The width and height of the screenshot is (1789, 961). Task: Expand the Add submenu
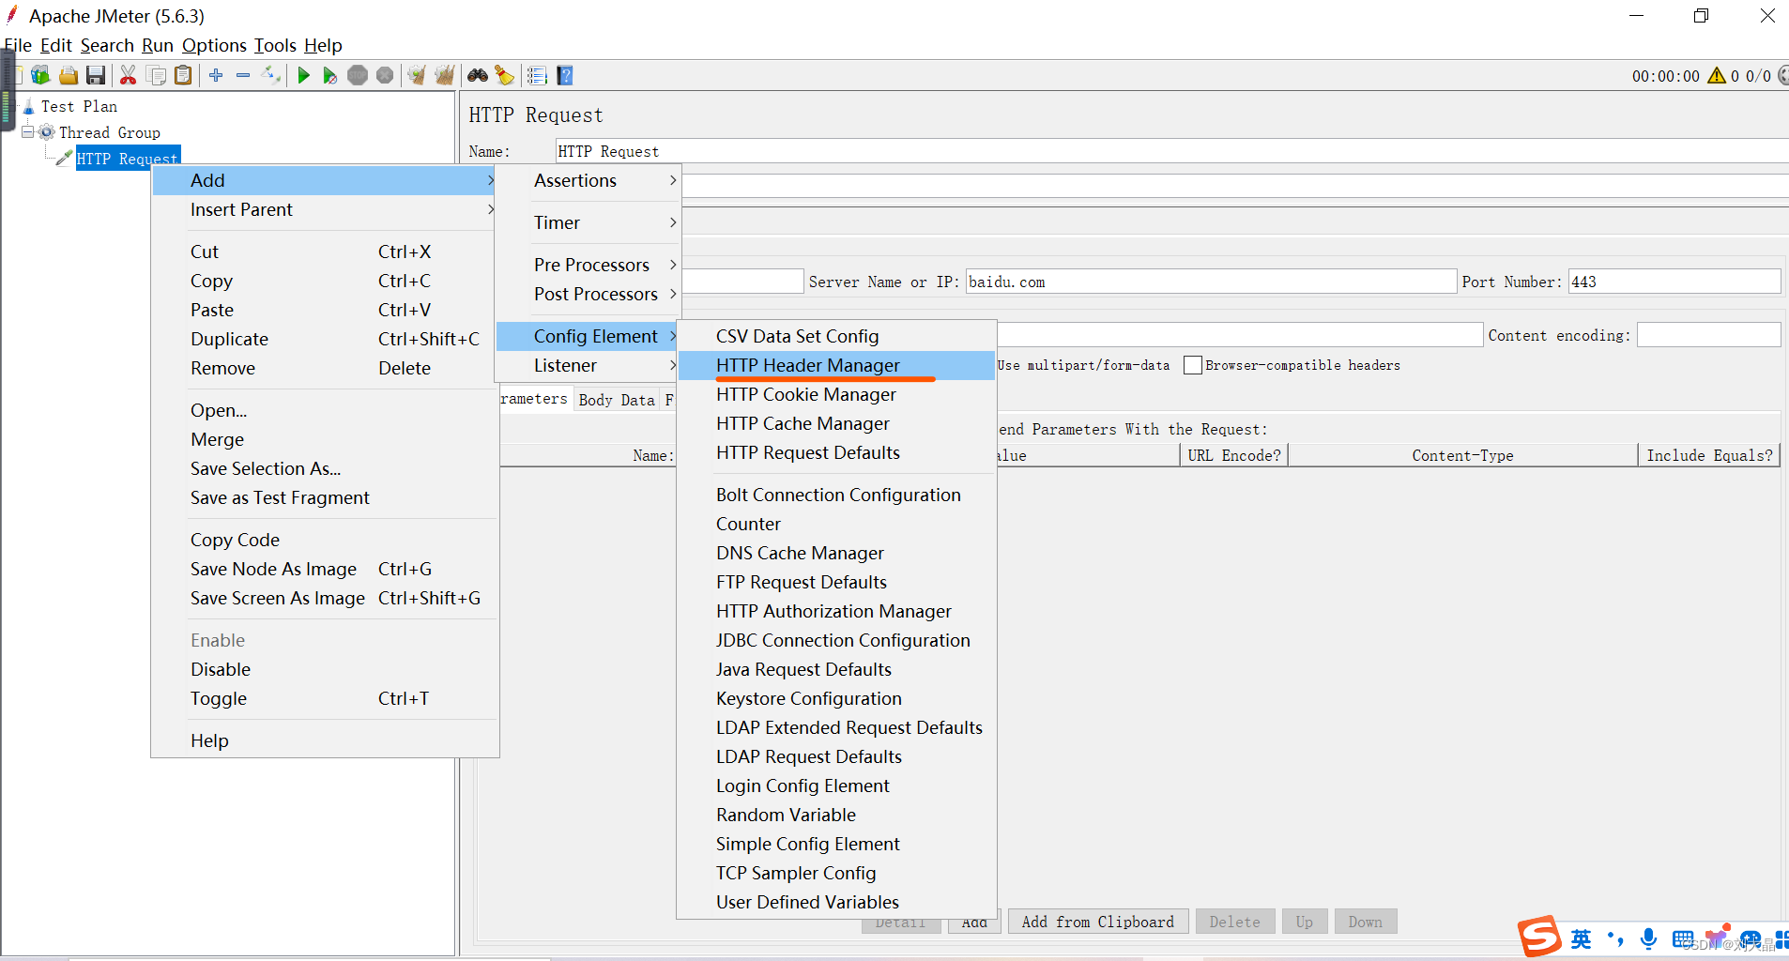[x=324, y=180]
